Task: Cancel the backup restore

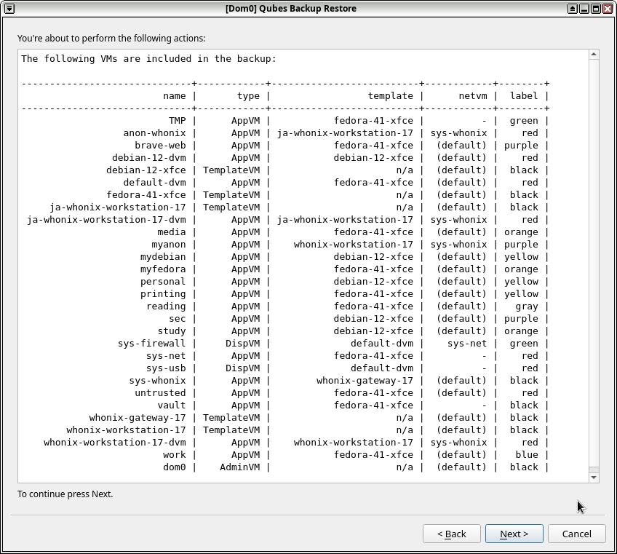Action: [x=576, y=534]
